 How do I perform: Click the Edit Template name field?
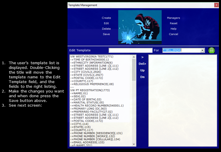click(130, 50)
